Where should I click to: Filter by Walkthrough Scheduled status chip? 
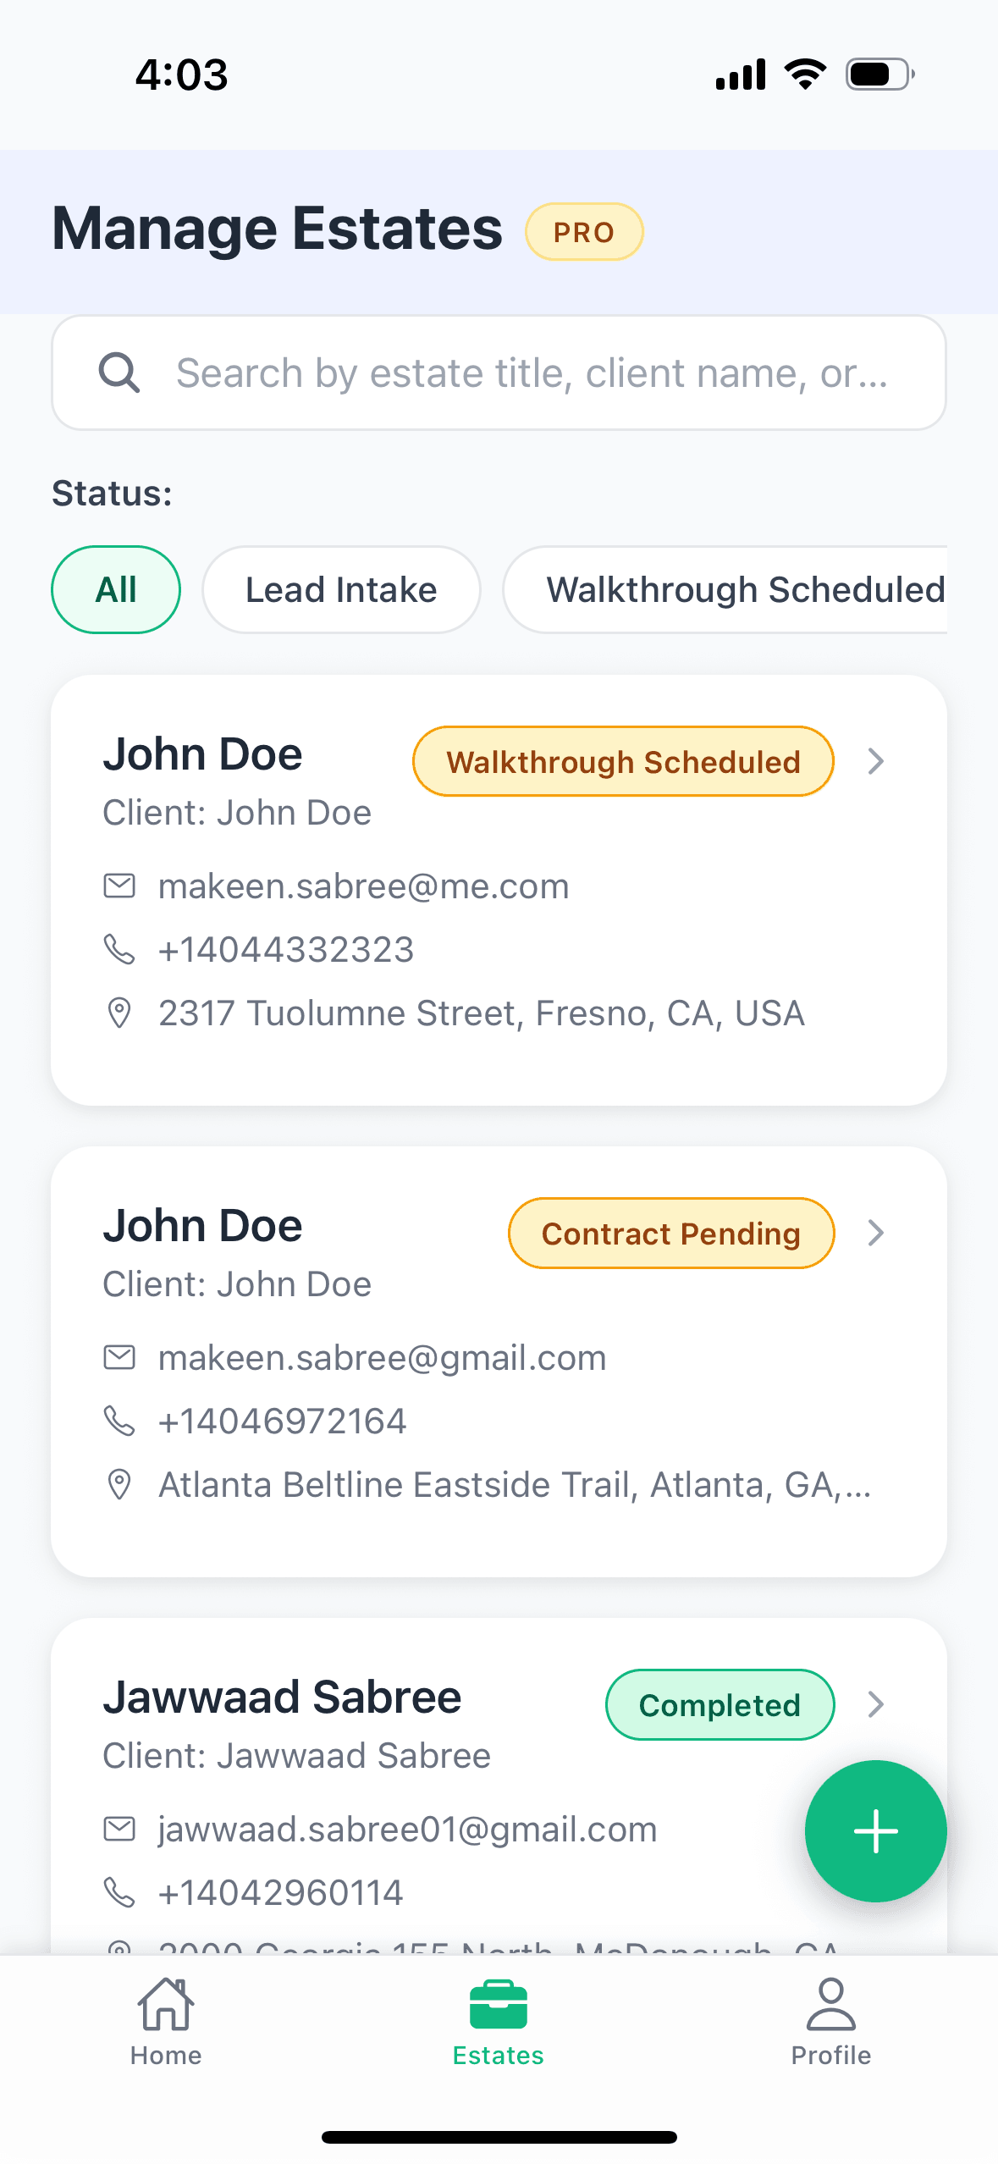click(743, 590)
